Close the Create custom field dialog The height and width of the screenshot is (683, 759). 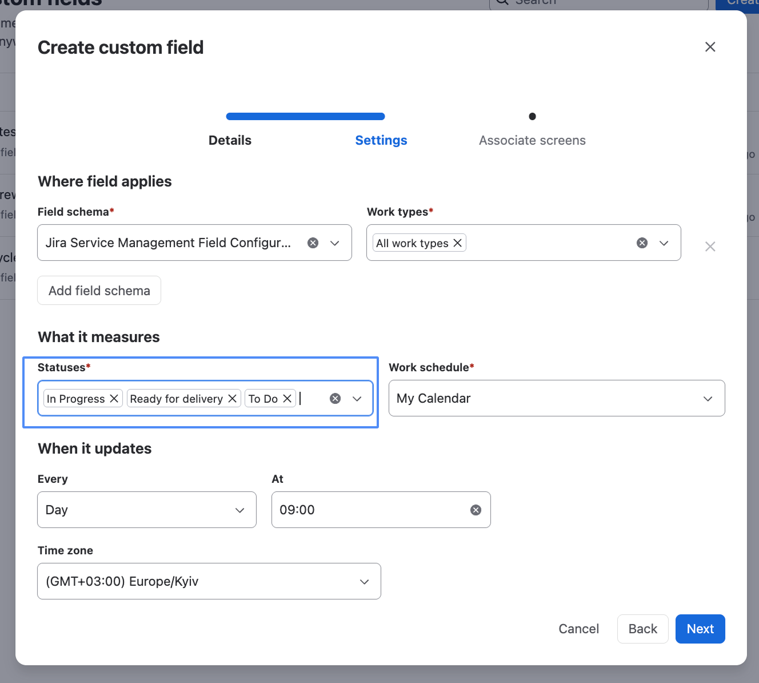pos(710,47)
